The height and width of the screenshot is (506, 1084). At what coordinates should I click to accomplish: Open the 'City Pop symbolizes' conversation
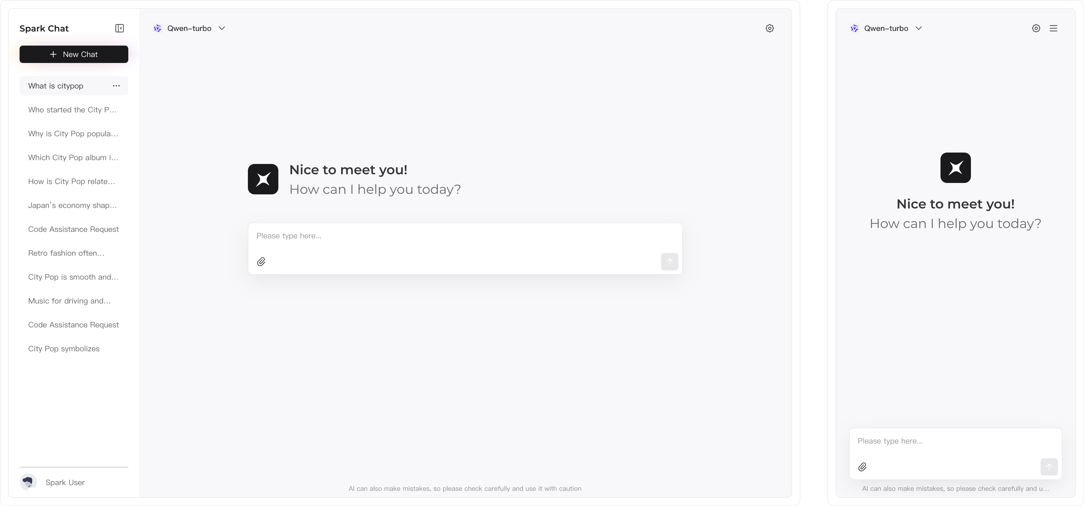64,348
